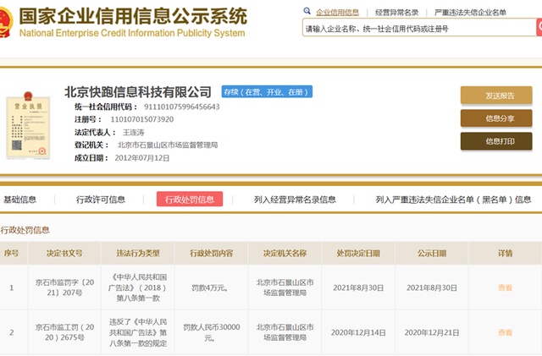Click legal representative 王连涛
Screen dimensions: 542x356
pyautogui.click(x=134, y=132)
